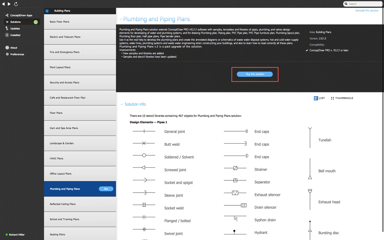Click the green Solutions count badge
Viewport: 384px width, 240px height.
pos(36,22)
